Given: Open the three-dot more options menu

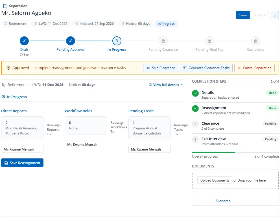Looking at the screenshot, I should pos(275,15).
